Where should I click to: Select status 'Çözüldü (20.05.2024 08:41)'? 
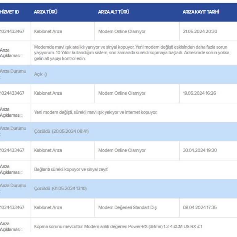[61, 131]
